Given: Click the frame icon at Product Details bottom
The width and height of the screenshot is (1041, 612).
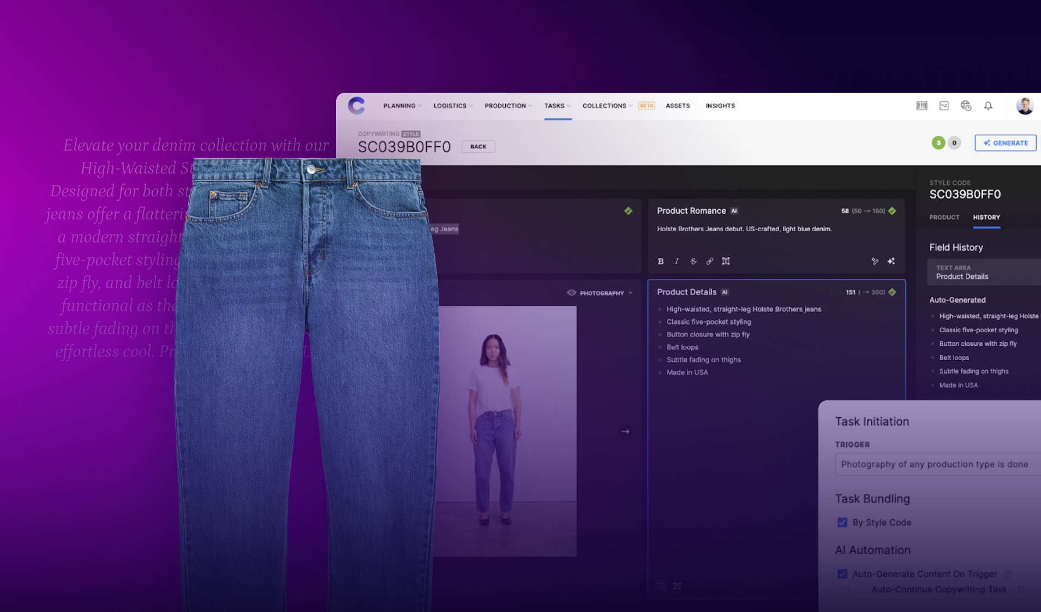Looking at the screenshot, I should coord(677,586).
